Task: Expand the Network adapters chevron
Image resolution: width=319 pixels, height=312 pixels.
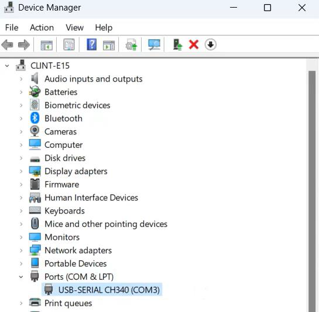Action: point(21,250)
